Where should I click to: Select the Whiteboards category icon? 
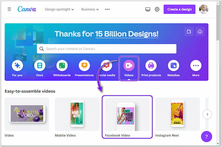click(x=62, y=66)
